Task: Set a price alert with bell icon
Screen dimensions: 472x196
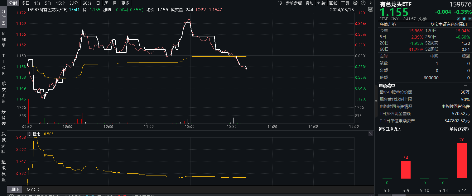Action: tap(464, 19)
